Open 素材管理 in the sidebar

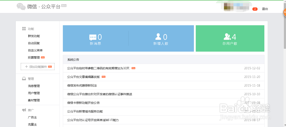click(34, 100)
